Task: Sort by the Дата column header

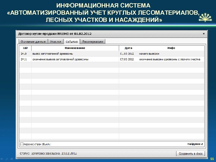Action: [x=128, y=48]
